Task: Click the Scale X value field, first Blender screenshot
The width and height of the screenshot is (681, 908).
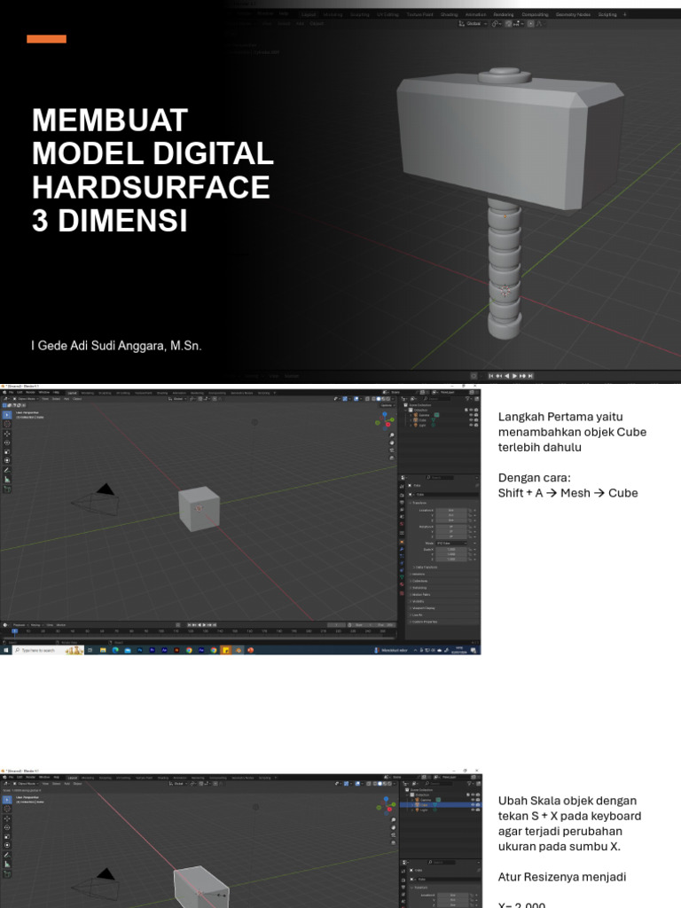Action: (451, 550)
